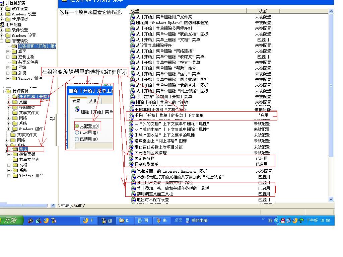Click the icon for 删除到 Windows Update 的访问和链接
343x257 pixels.
click(132, 22)
